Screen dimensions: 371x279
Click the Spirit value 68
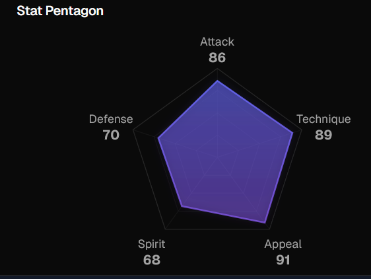click(152, 260)
